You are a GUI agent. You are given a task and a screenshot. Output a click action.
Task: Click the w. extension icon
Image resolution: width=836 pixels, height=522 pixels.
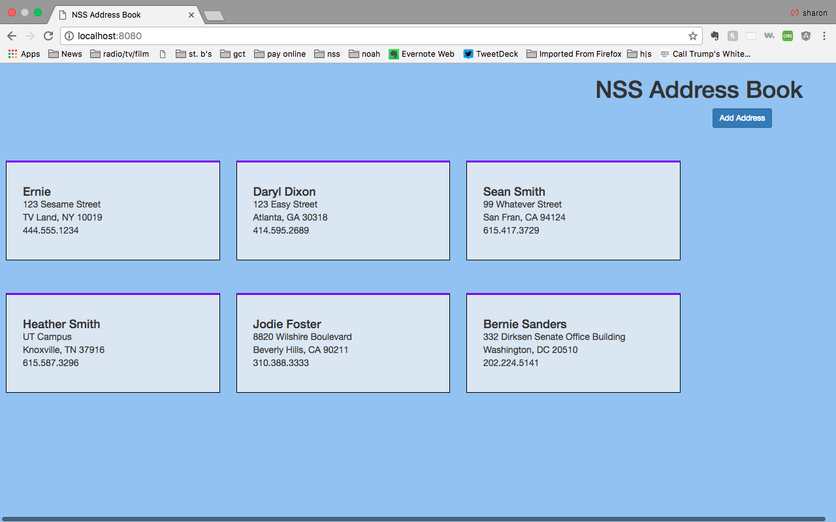769,36
